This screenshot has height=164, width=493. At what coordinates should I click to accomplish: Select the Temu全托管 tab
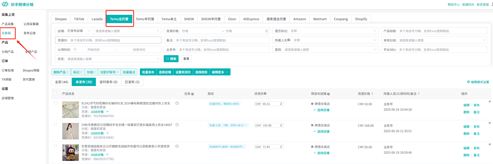[x=119, y=19]
